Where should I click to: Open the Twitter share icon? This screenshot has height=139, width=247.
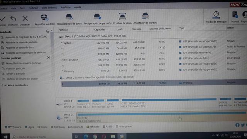click(x=243, y=125)
